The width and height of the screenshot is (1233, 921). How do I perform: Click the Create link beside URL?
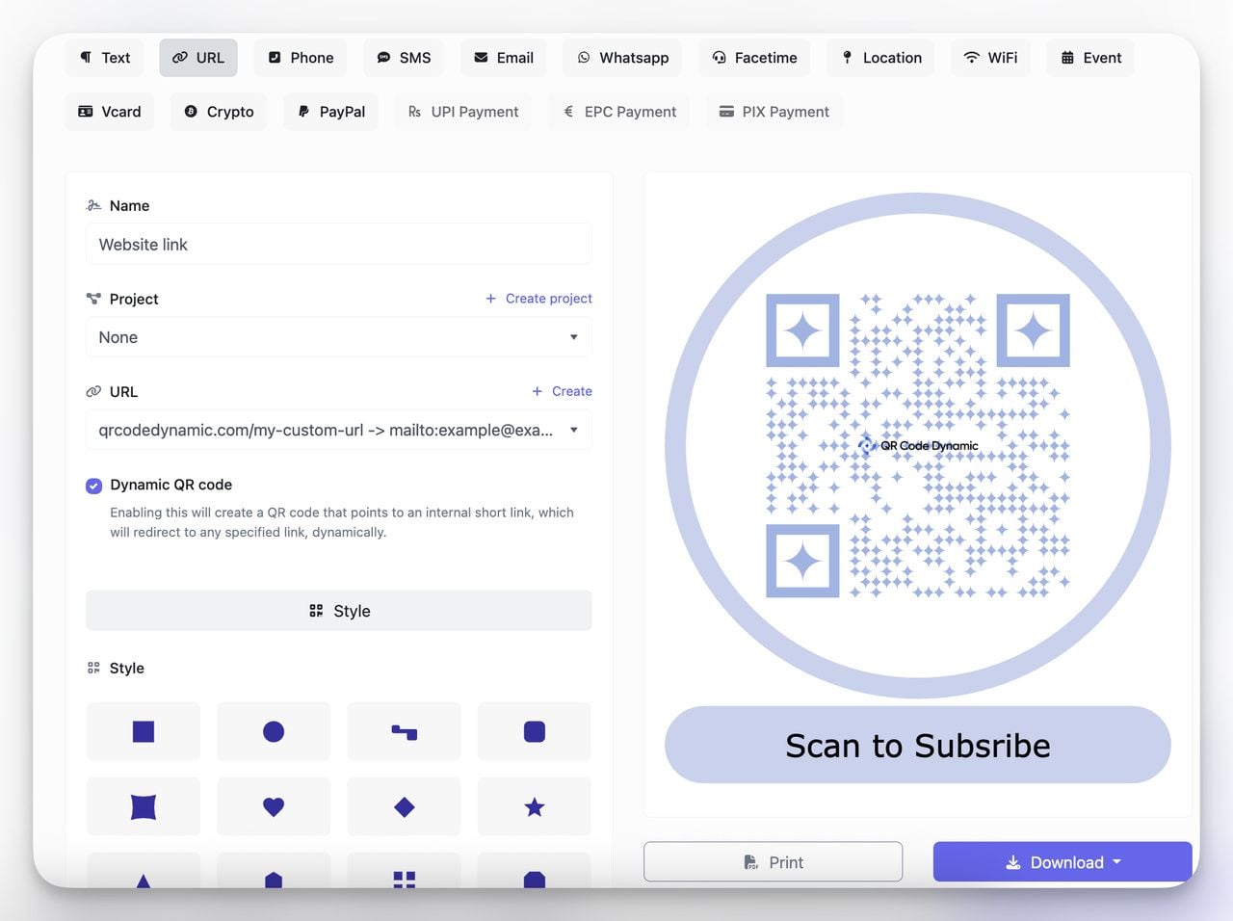tap(563, 391)
